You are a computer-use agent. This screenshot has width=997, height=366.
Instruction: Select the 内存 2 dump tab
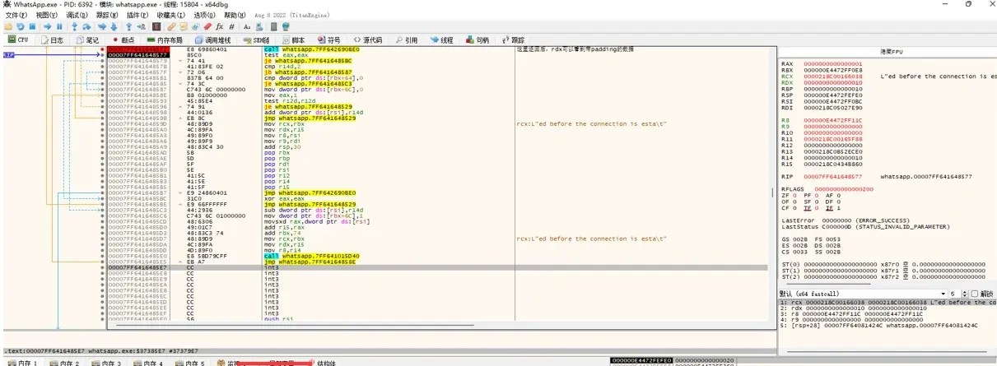(64, 363)
